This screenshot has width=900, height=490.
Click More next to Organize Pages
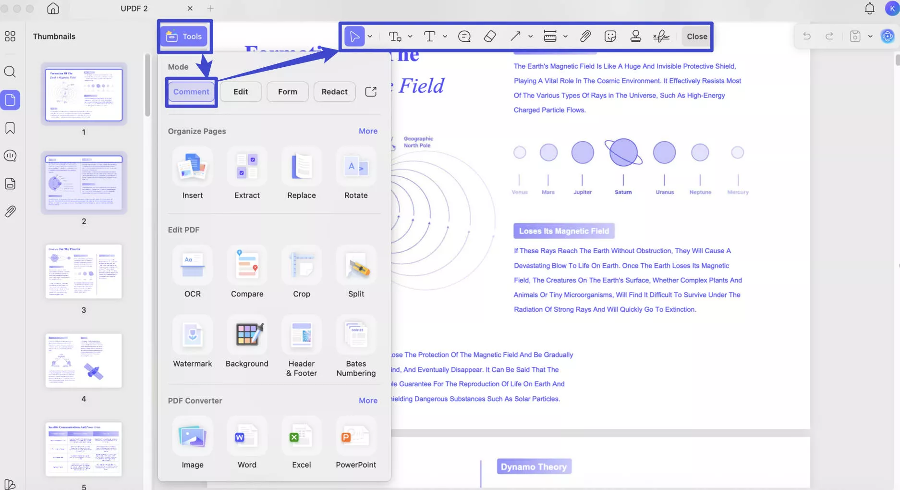(x=368, y=131)
